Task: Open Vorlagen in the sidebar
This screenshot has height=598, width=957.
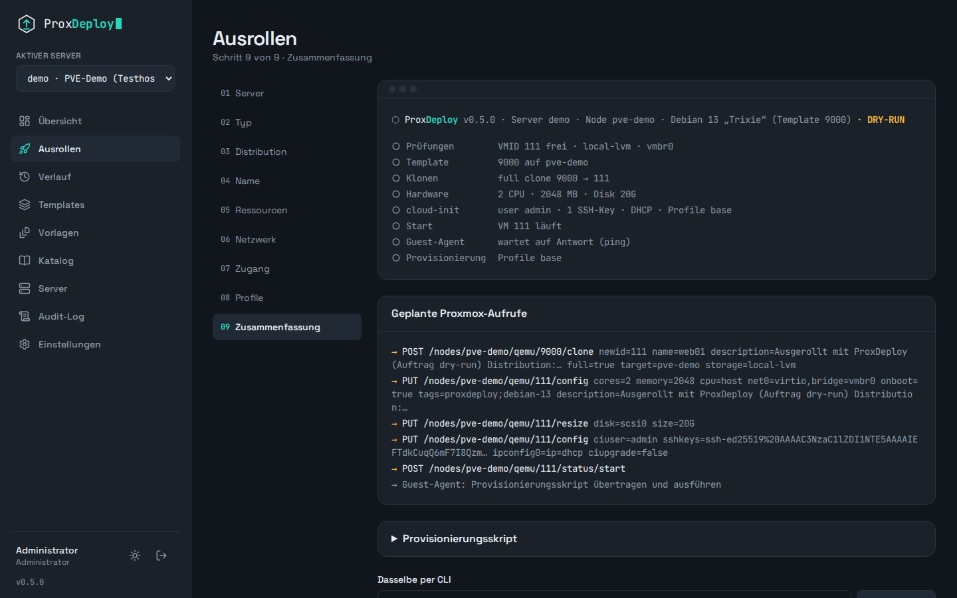Action: click(x=95, y=233)
